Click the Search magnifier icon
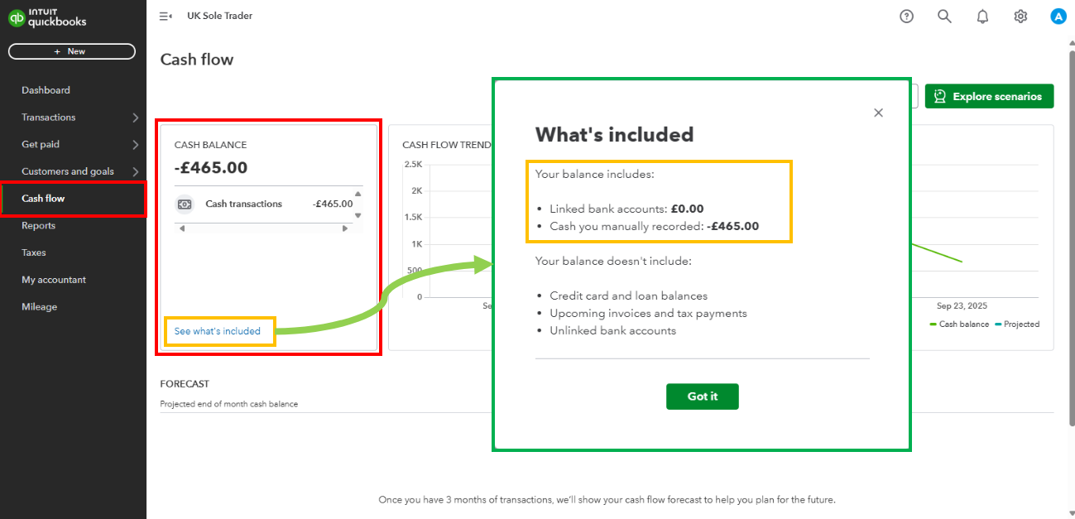Screen dimensions: 1075x519 944,17
